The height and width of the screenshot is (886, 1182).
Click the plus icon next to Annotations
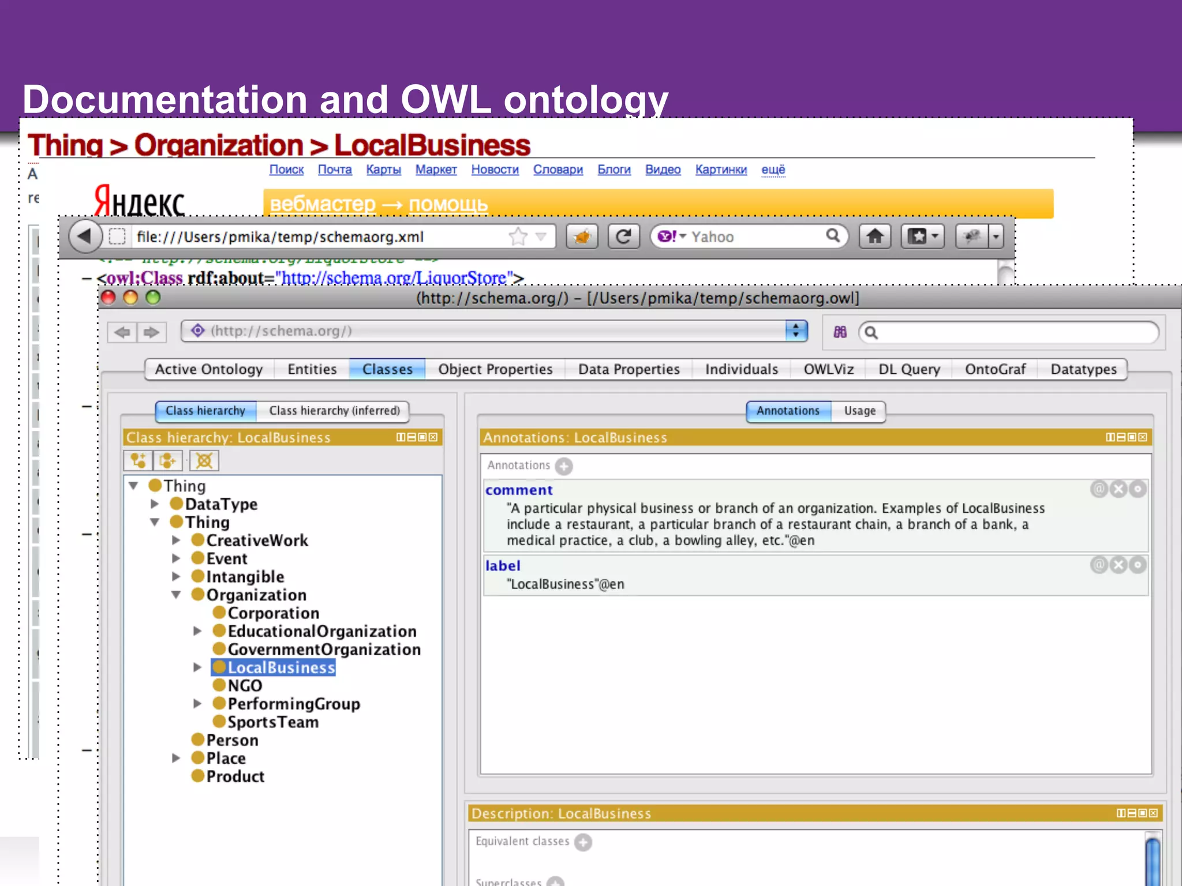click(564, 466)
